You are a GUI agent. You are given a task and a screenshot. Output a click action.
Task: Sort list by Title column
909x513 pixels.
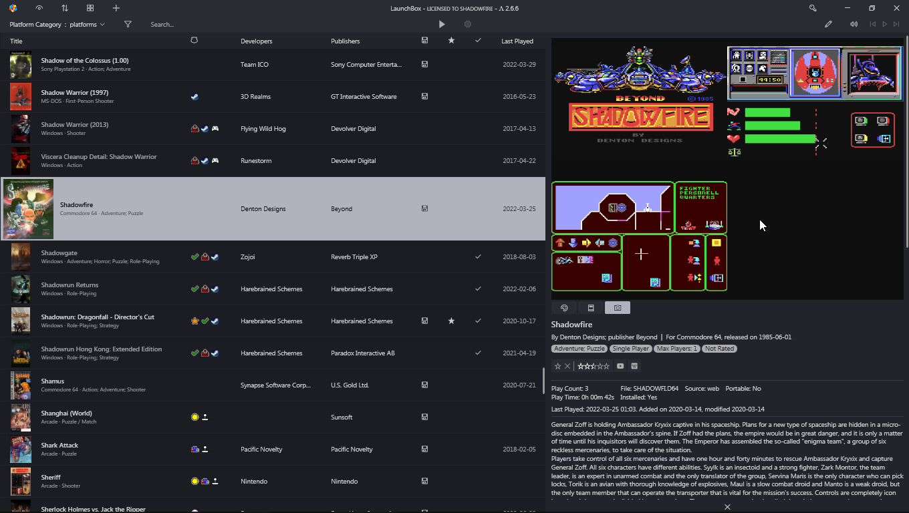(16, 41)
